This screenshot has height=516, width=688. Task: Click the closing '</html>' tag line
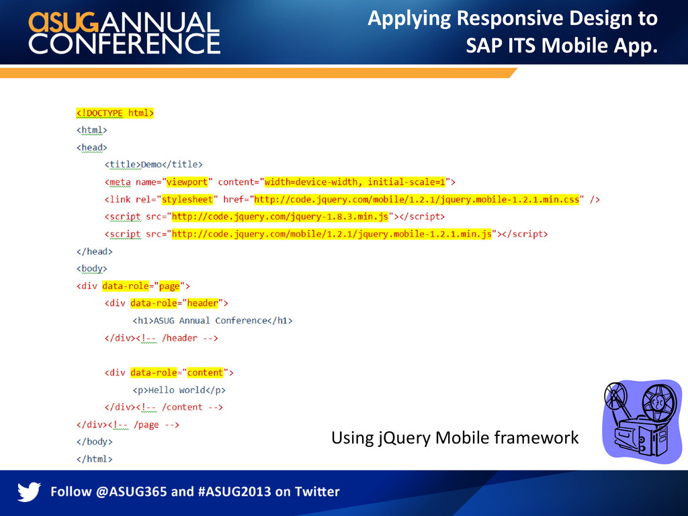pos(94,460)
